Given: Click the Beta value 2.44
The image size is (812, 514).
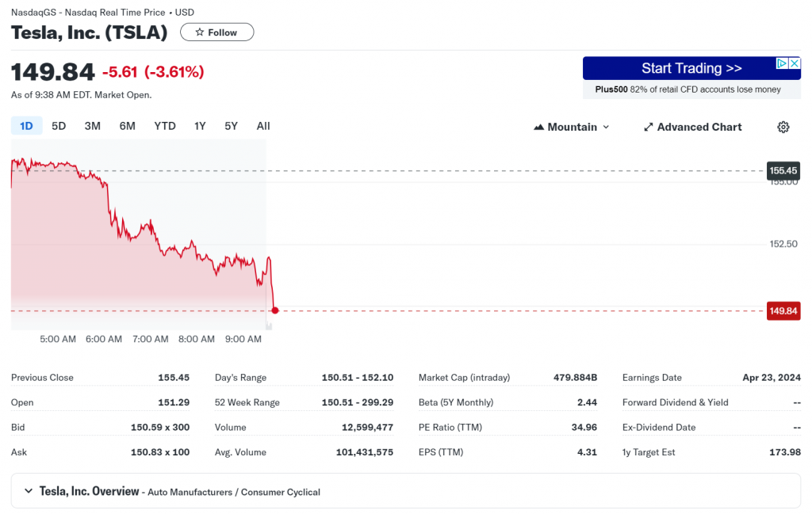Looking at the screenshot, I should click(587, 402).
